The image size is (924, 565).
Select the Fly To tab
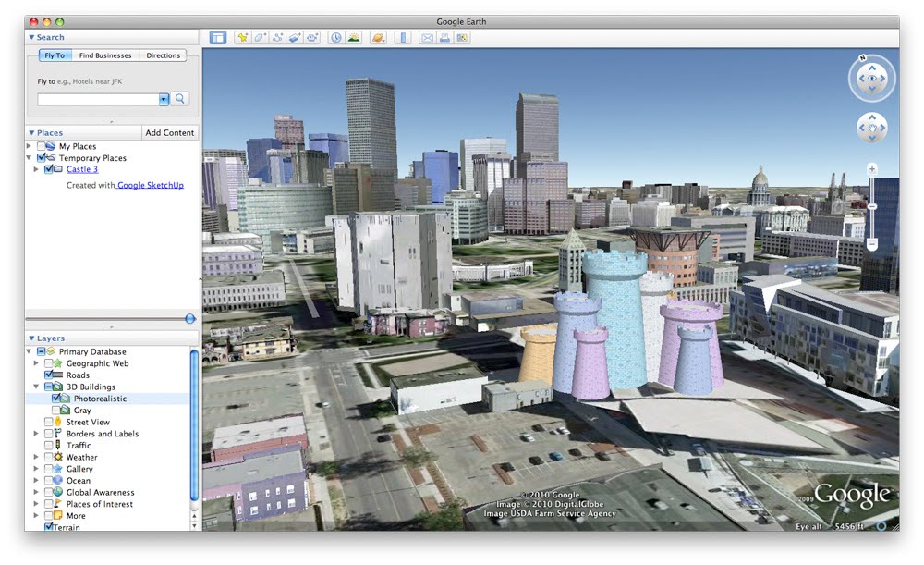click(x=55, y=55)
